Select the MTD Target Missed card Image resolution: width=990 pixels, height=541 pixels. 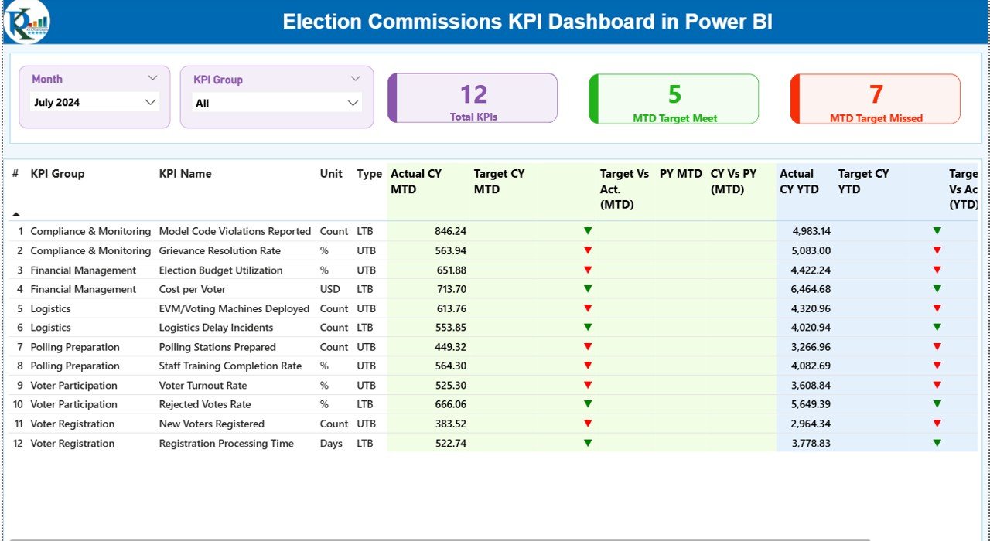click(875, 98)
